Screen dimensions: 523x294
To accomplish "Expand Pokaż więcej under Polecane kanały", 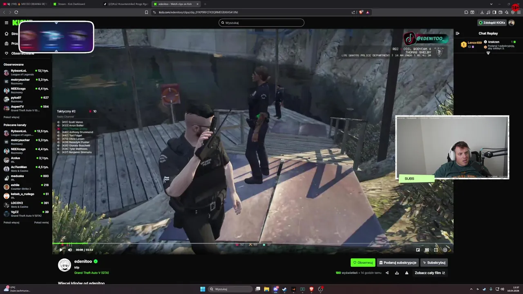I will [11, 223].
